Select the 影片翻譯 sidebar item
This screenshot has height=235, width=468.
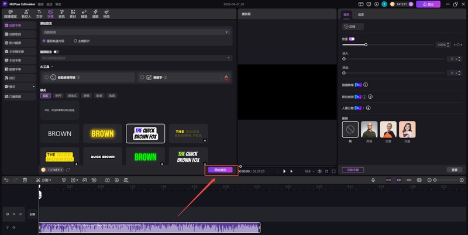(20, 43)
